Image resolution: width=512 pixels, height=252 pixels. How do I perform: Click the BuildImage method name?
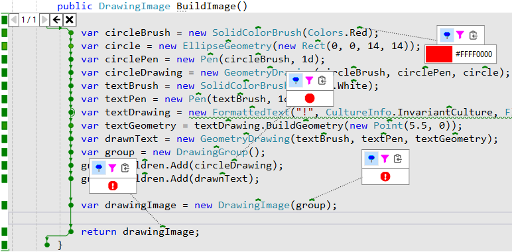[x=206, y=6]
